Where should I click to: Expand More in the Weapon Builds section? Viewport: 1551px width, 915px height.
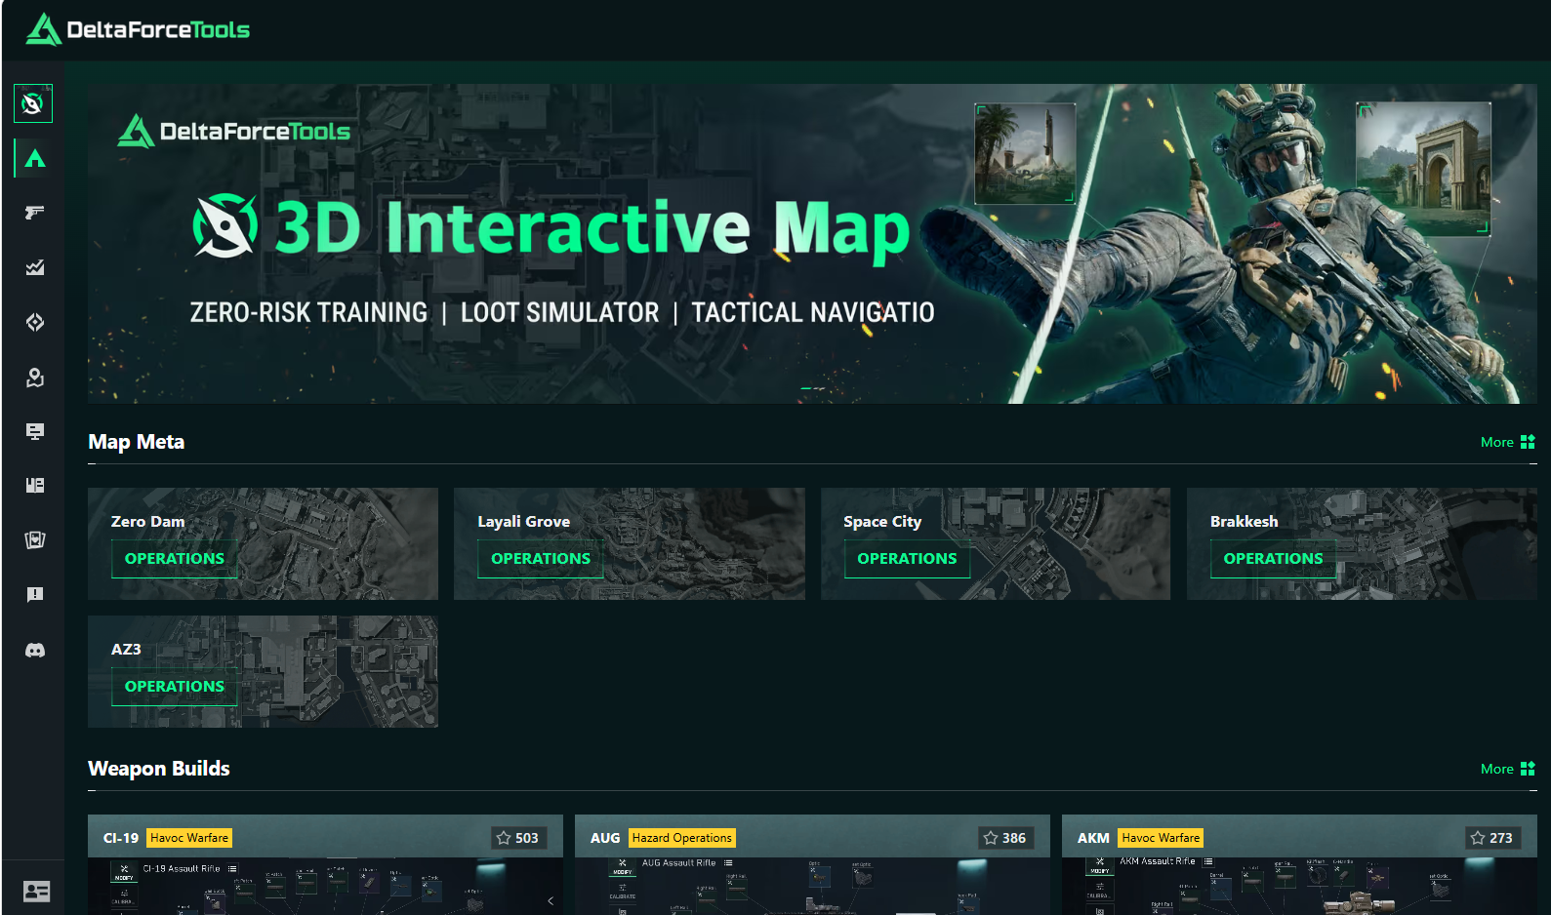click(x=1508, y=769)
